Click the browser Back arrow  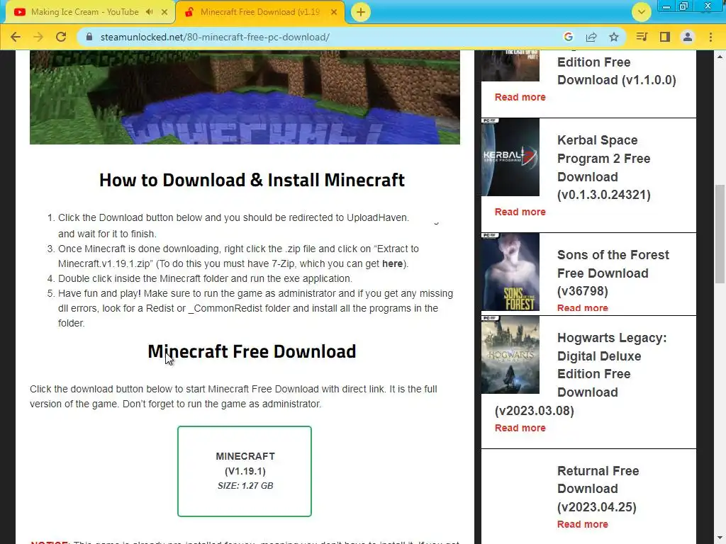coord(16,37)
